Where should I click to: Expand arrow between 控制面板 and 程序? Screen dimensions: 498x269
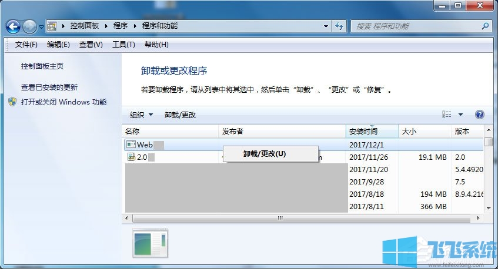(106, 26)
